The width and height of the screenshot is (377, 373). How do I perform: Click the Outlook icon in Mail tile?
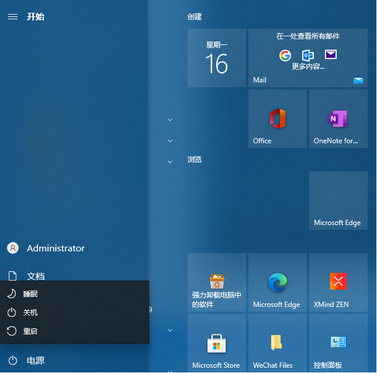pos(308,56)
